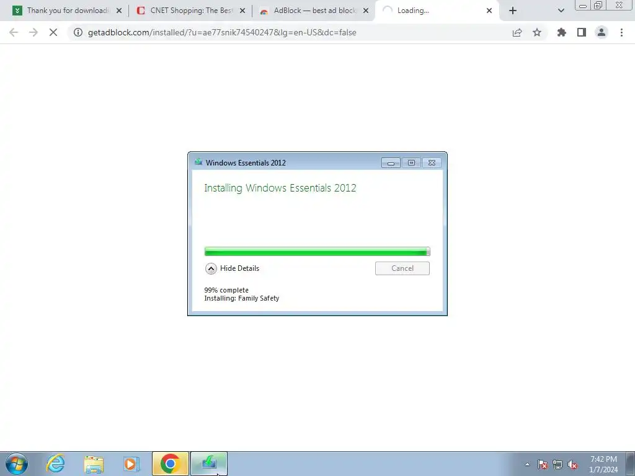Close the AdBlock tab
This screenshot has width=635, height=476.
coord(366,11)
